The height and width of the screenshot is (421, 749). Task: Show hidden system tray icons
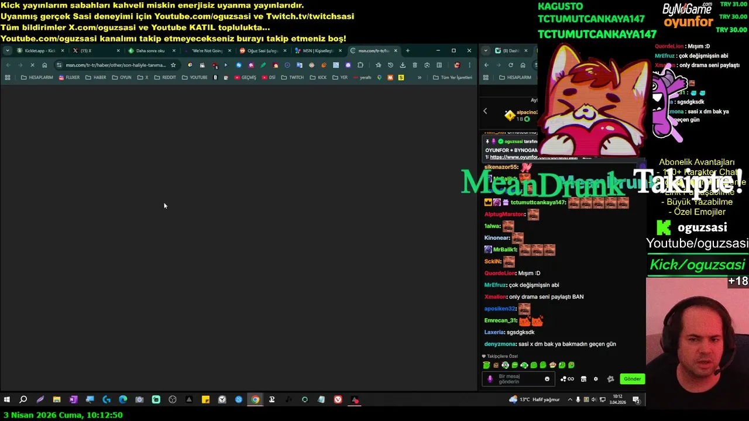click(570, 400)
